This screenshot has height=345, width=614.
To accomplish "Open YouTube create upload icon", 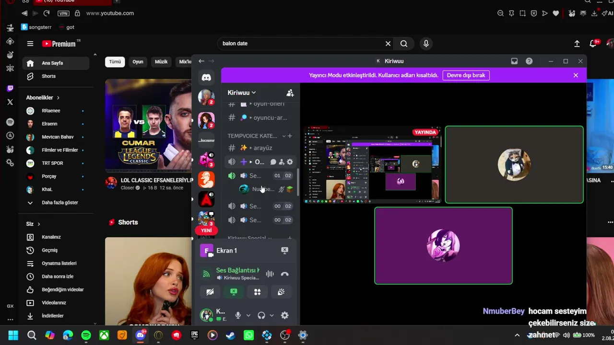I will (577, 44).
